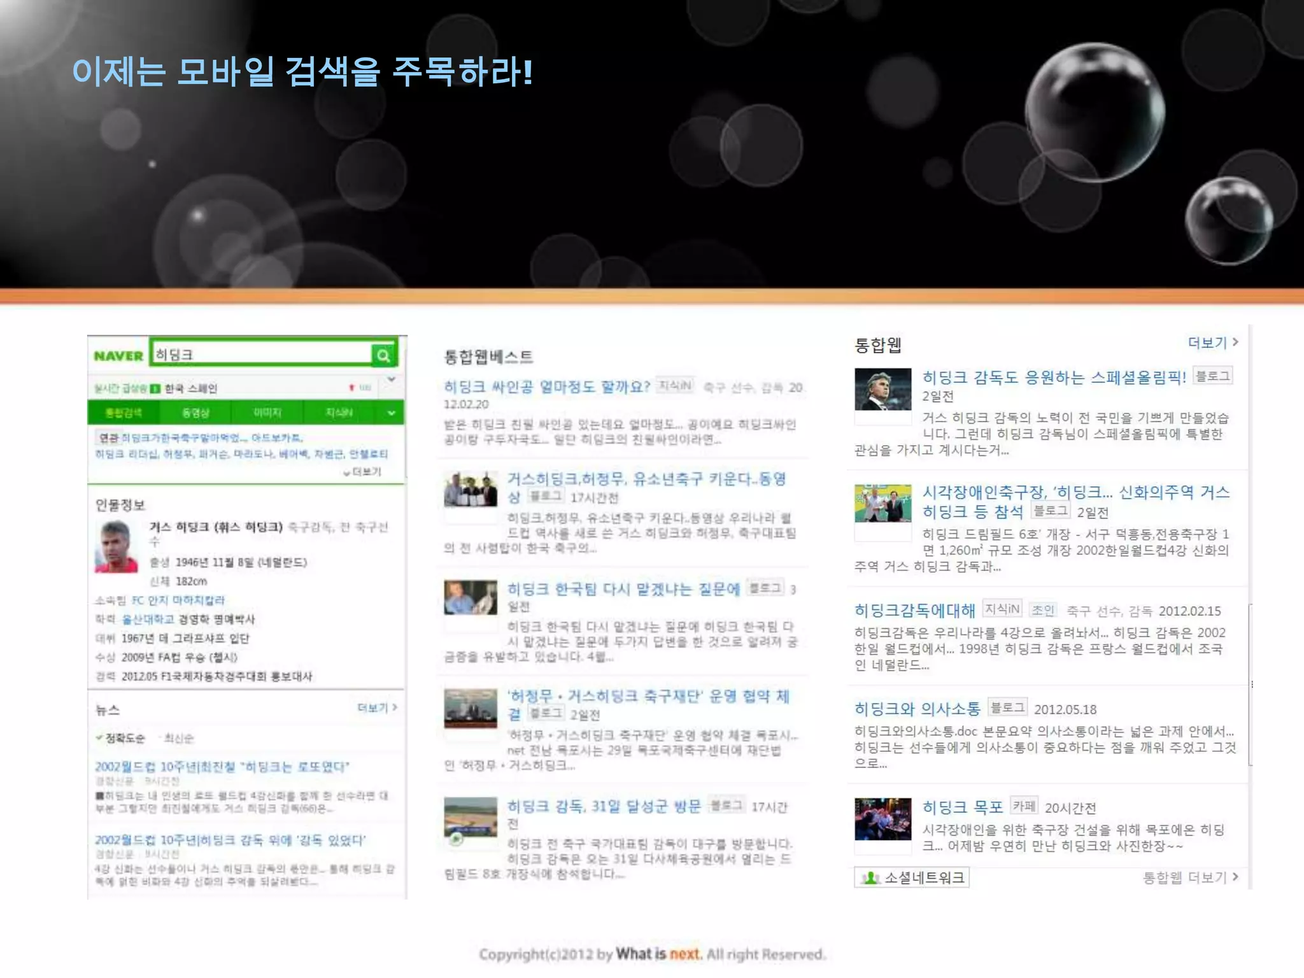Click 통합웹 더보기 at the bottom
The height and width of the screenshot is (978, 1304).
pyautogui.click(x=1191, y=877)
